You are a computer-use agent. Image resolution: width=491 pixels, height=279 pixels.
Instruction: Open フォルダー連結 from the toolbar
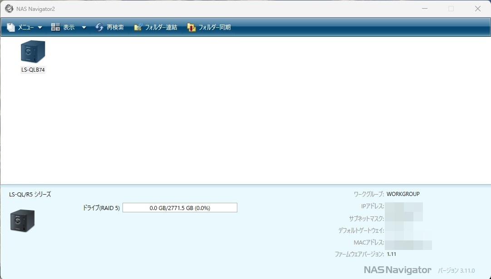point(161,28)
